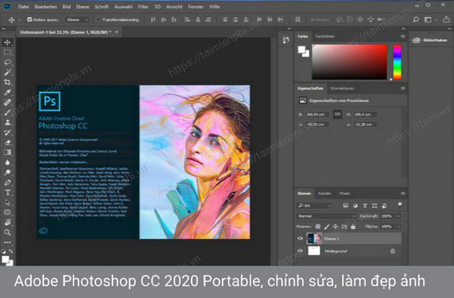Switch to the Pfade tab
Image resolution: width=454 pixels, height=298 pixels.
344,193
